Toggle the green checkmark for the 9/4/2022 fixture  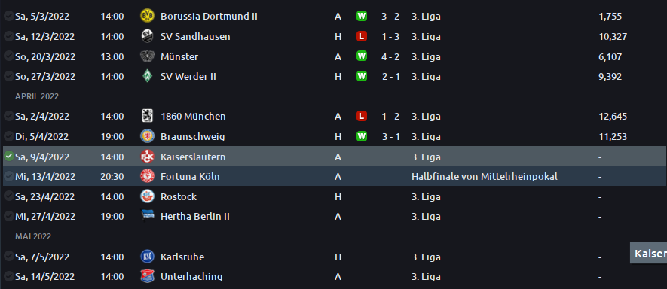[x=8, y=157]
